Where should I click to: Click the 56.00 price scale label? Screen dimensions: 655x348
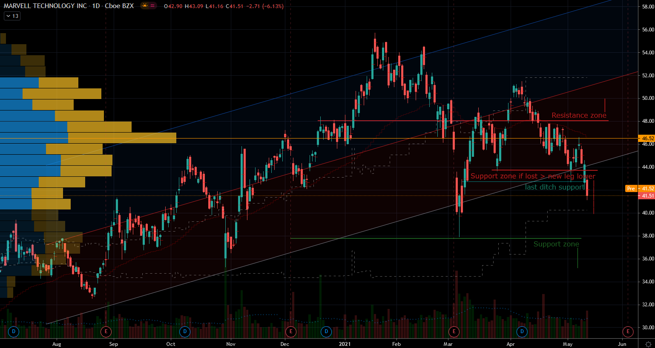coord(648,30)
